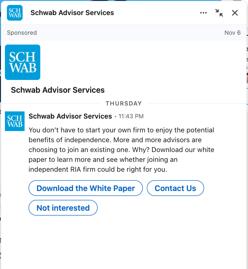This screenshot has width=248, height=269.
Task: Click the SCHWAB square thumbnail above the profile name
Action: (x=22, y=62)
